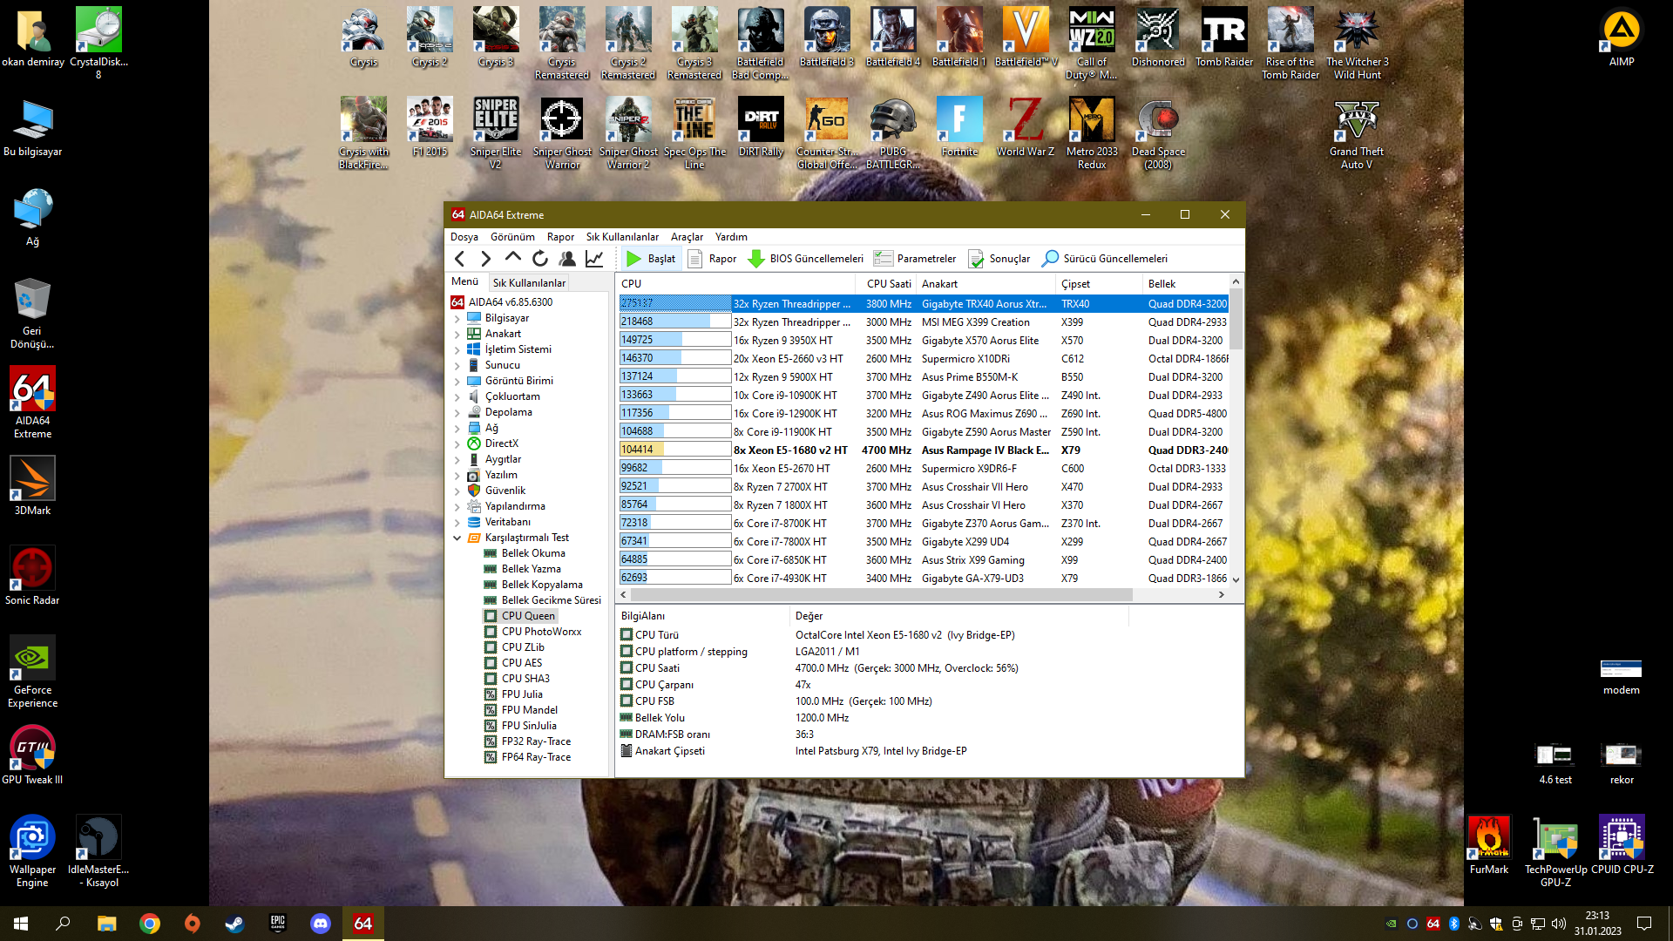1673x941 pixels.
Task: Click the Refresh toolbar icon
Action: click(540, 259)
